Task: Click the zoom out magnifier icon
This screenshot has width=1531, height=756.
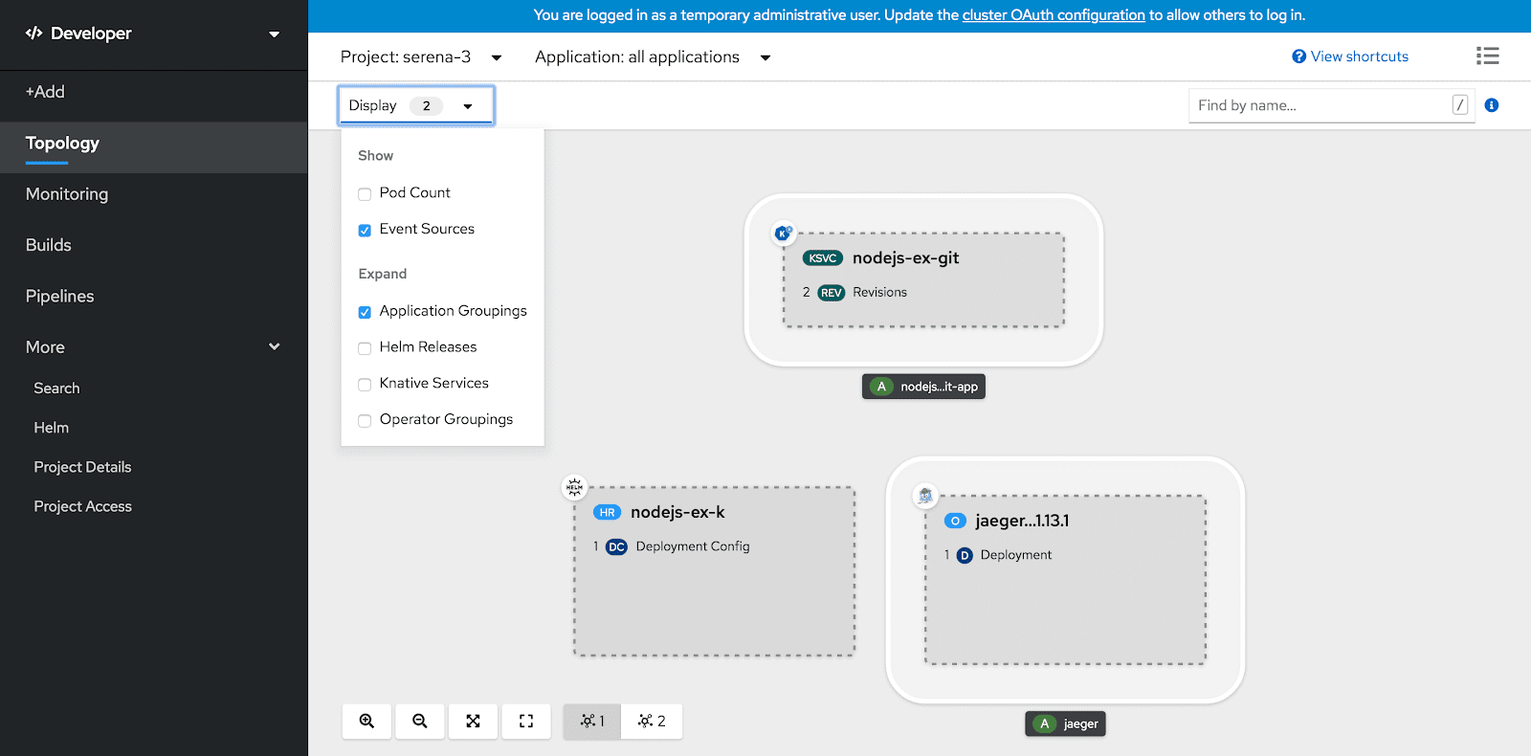Action: point(420,722)
